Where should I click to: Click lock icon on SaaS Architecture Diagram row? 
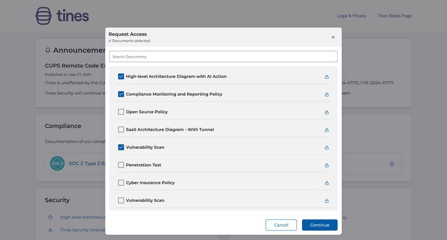tap(327, 130)
